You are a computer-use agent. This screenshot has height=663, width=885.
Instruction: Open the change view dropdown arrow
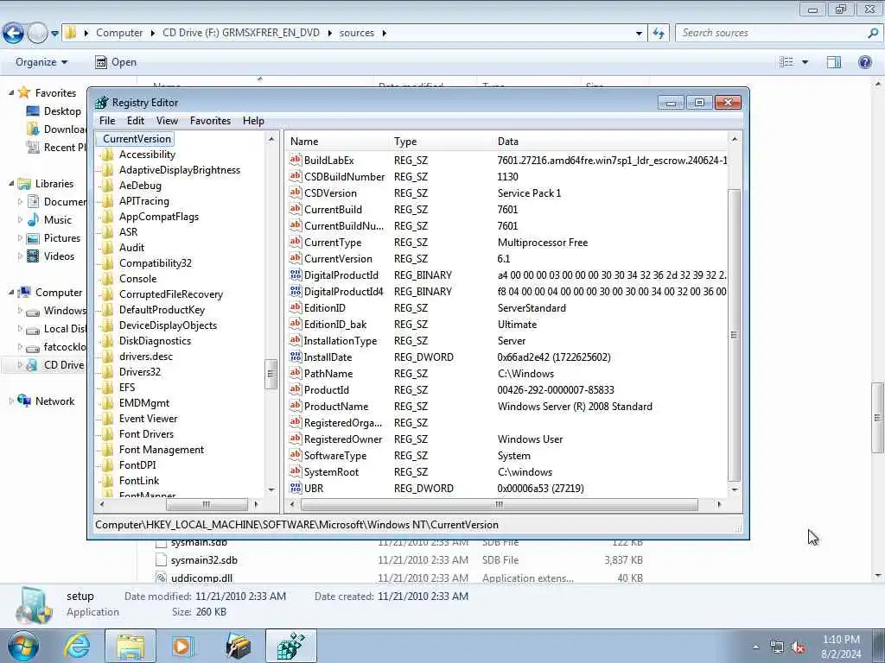pyautogui.click(x=805, y=62)
